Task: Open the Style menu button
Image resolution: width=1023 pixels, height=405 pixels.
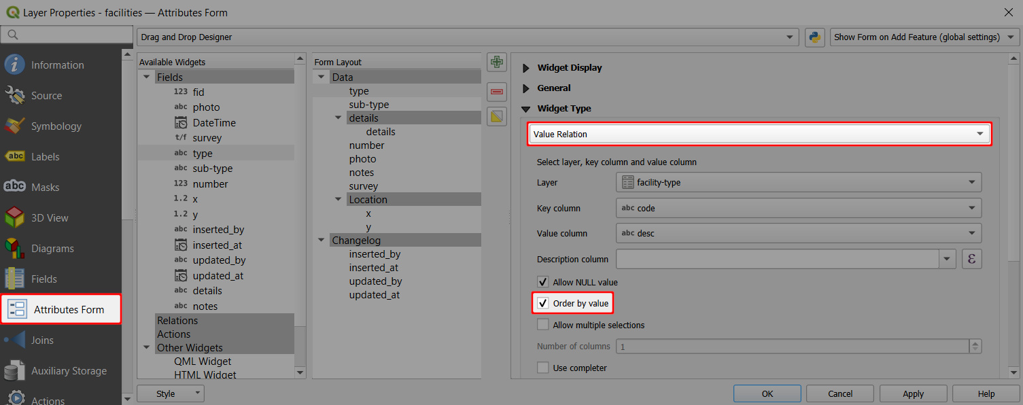Action: coord(170,393)
